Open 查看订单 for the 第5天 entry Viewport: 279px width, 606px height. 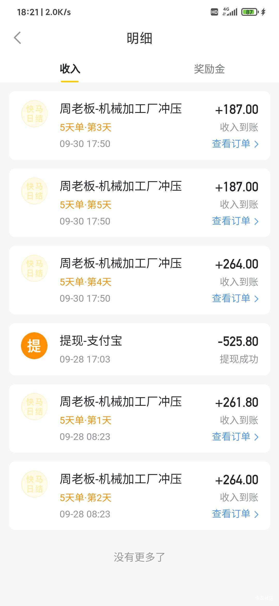point(235,221)
